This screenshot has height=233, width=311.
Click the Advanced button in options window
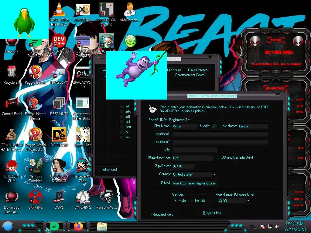[109, 170]
